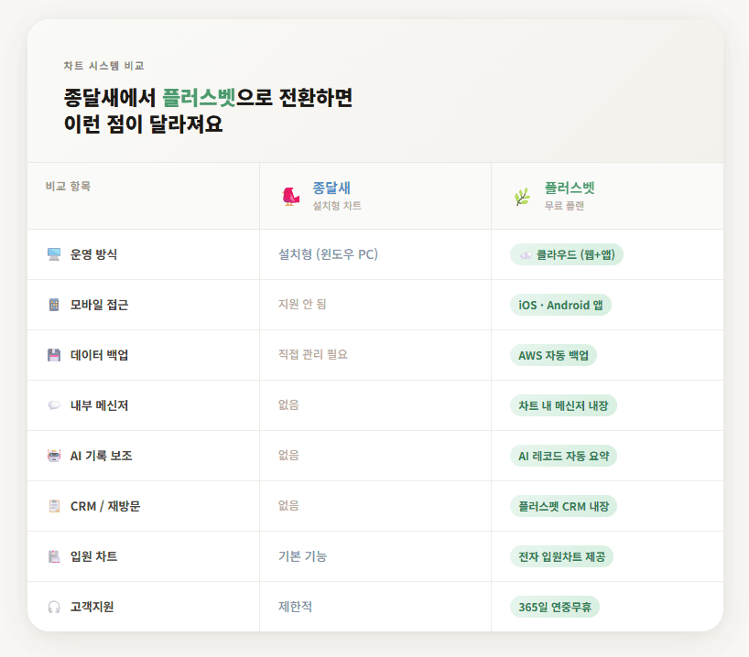
Task: Click the 직접 관리 필요 cell
Action: (313, 354)
